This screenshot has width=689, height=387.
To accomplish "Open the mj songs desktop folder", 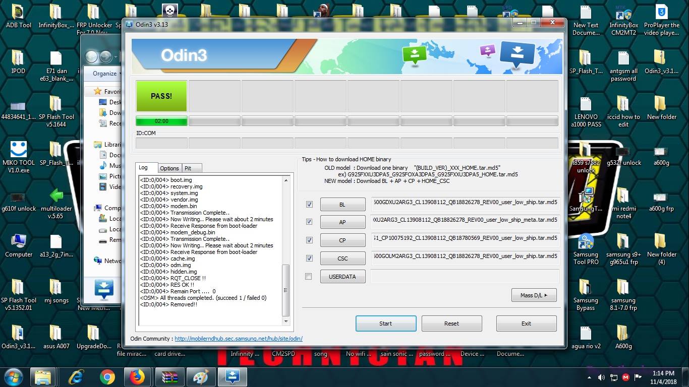I will 56,291.
